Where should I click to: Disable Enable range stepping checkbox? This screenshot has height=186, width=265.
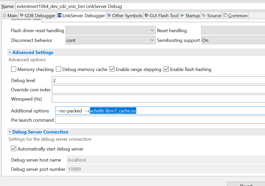(112, 69)
